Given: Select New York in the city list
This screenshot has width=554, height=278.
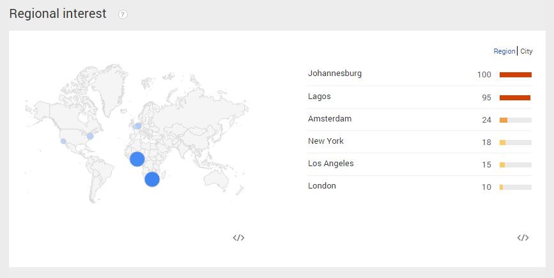Looking at the screenshot, I should [326, 141].
